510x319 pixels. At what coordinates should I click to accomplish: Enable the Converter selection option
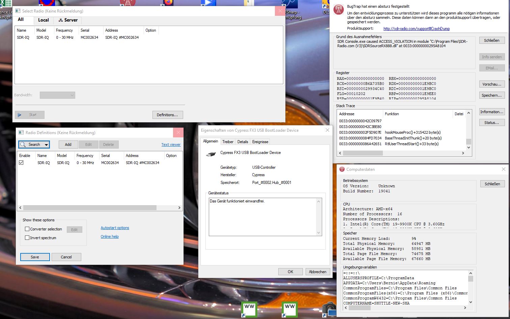pyautogui.click(x=27, y=229)
